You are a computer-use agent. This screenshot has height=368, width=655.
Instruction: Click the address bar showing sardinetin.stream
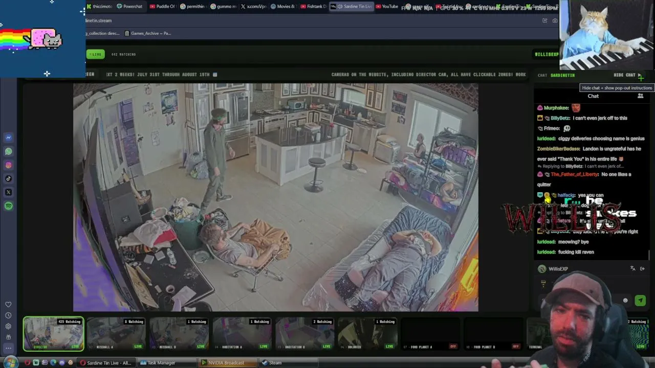[312, 20]
